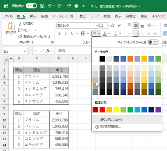Apply Underline formatting
The image size is (167, 151).
(72, 33)
